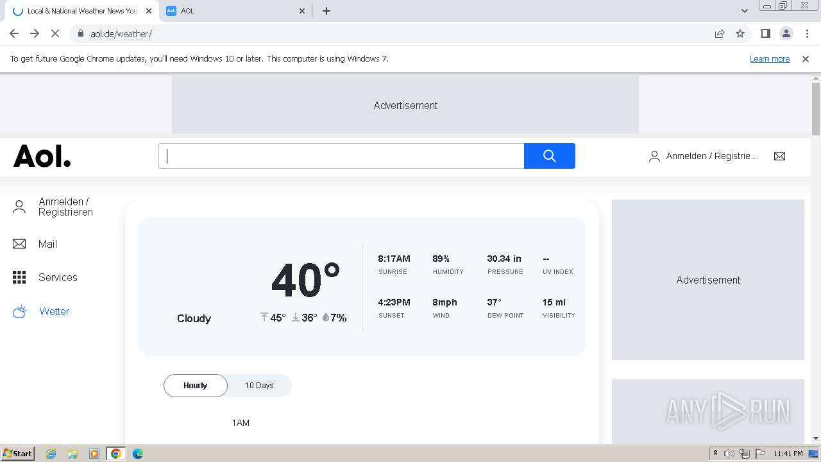The image size is (821, 462).
Task: Share this page icon
Action: point(720,33)
